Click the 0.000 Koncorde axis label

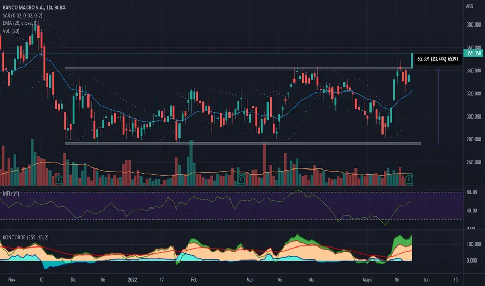[x=471, y=261]
